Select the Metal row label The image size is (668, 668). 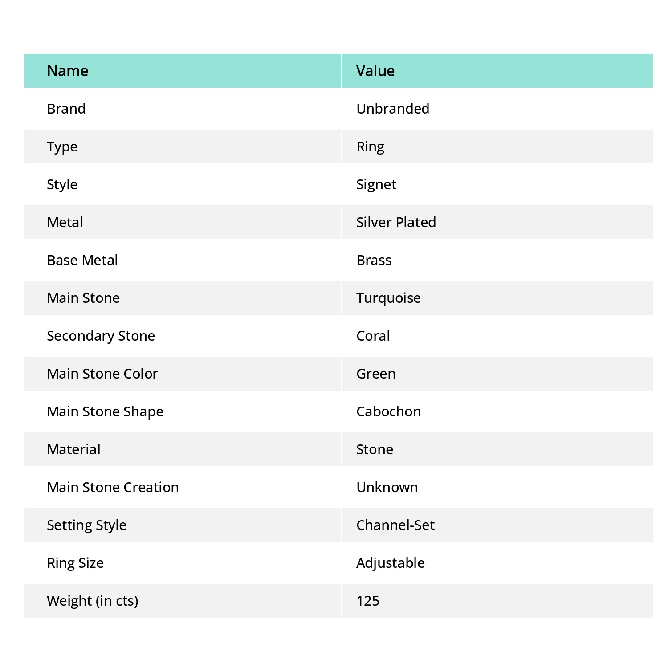(65, 222)
